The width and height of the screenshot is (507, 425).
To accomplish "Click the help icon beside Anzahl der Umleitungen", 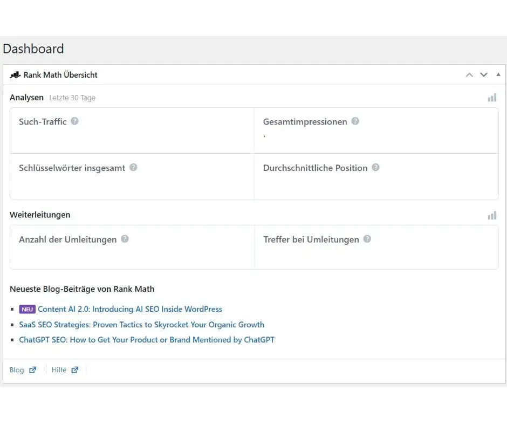I will tap(125, 239).
